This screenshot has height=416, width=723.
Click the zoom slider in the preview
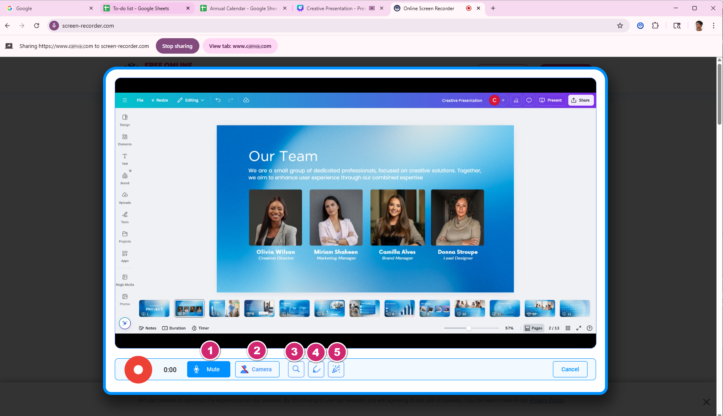click(469, 328)
